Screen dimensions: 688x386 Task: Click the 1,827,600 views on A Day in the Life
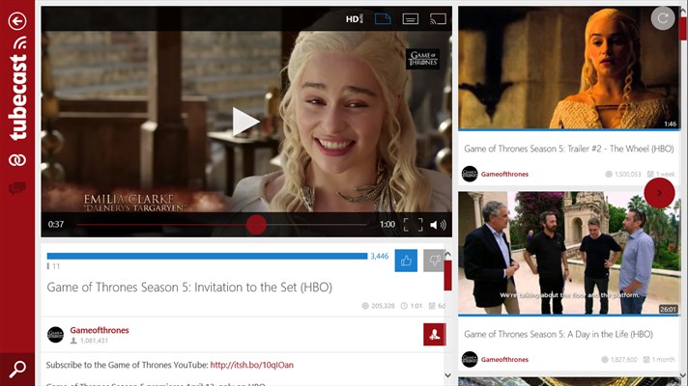pyautogui.click(x=624, y=360)
